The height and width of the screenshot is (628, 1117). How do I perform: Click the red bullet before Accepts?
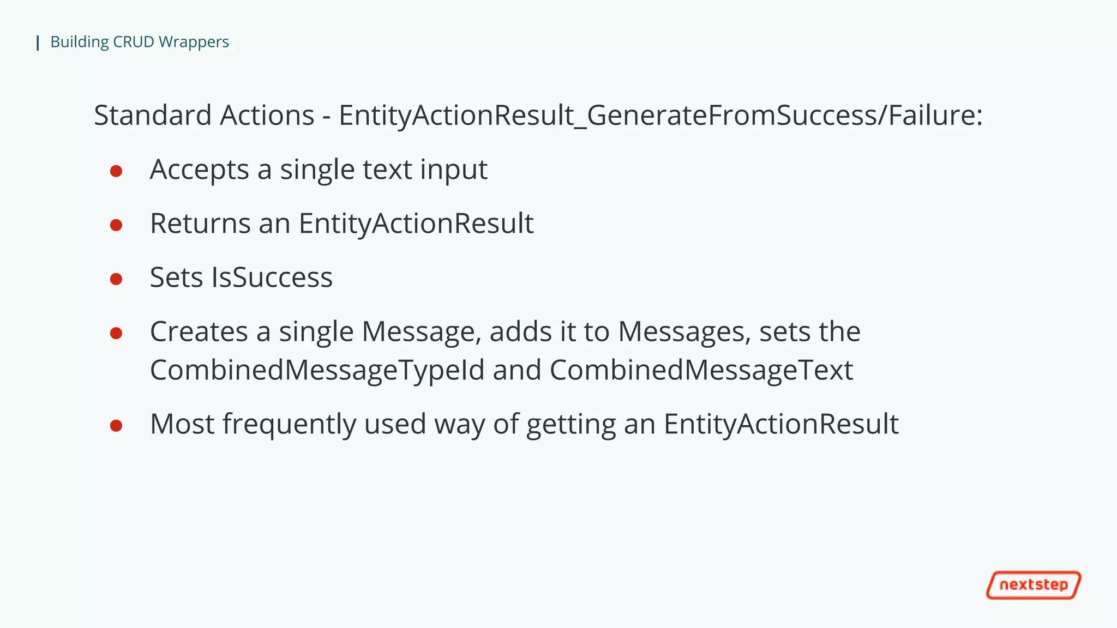coord(116,171)
